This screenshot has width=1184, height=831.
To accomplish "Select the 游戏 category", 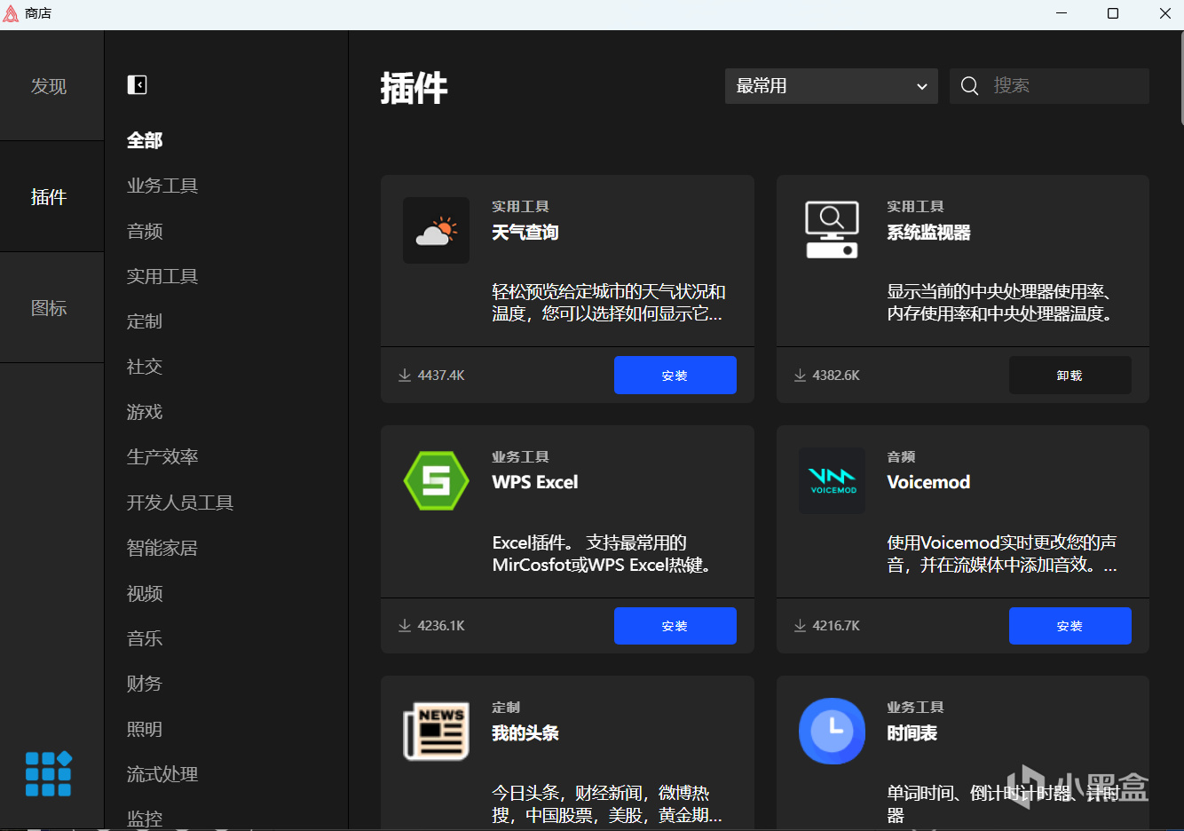I will [x=145, y=412].
